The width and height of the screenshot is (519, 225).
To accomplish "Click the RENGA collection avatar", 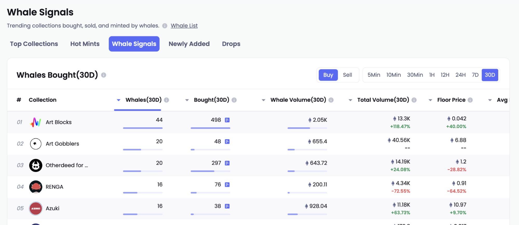I will [x=36, y=187].
